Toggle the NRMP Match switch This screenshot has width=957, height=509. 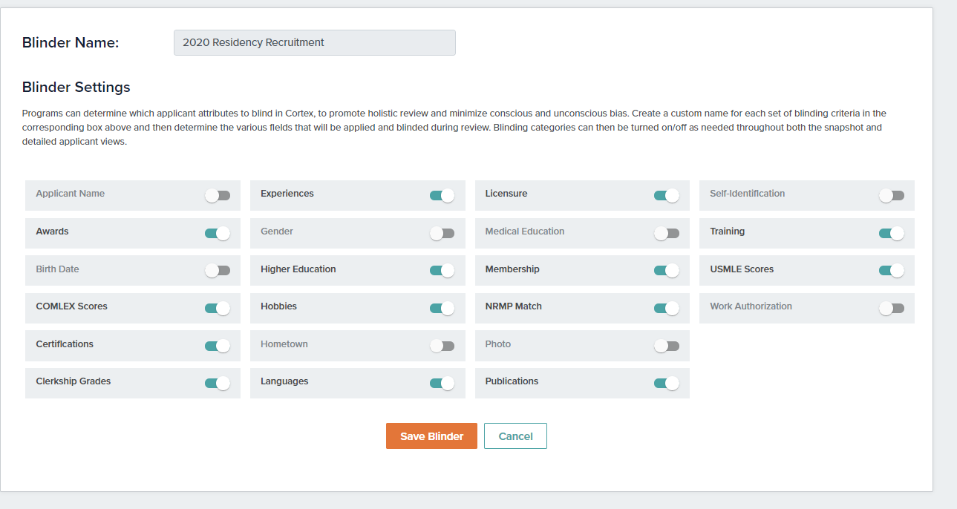click(667, 308)
